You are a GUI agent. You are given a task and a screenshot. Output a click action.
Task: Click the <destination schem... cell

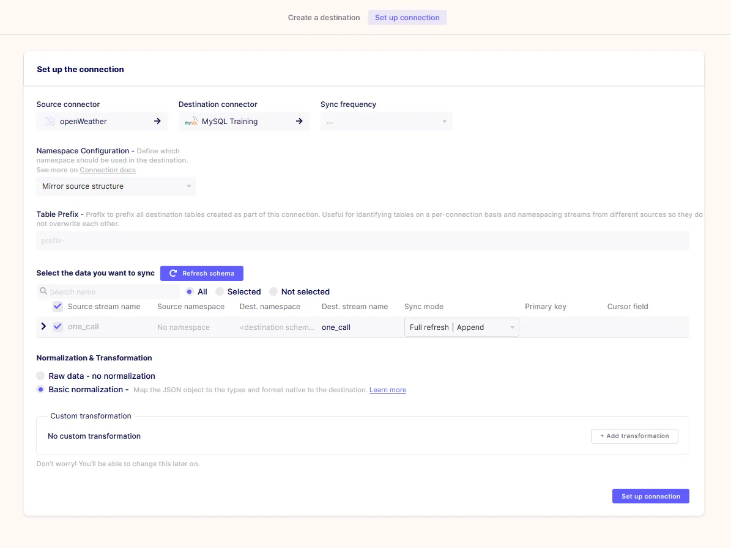[277, 327]
